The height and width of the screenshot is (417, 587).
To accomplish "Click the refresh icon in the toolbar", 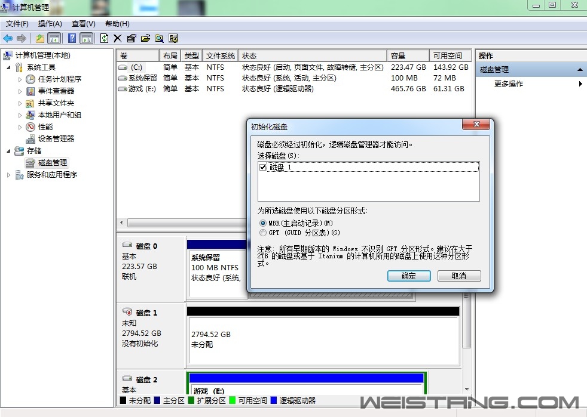I will [104, 38].
